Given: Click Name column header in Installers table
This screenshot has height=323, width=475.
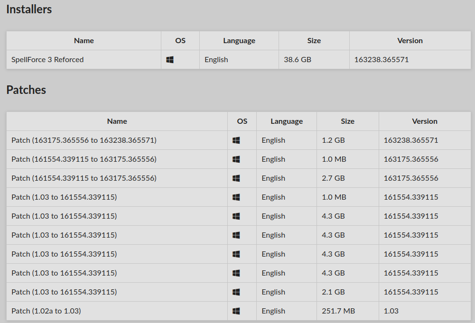Looking at the screenshot, I should 84,41.
